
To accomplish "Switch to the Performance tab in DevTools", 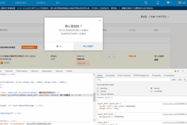I will 22,71.
